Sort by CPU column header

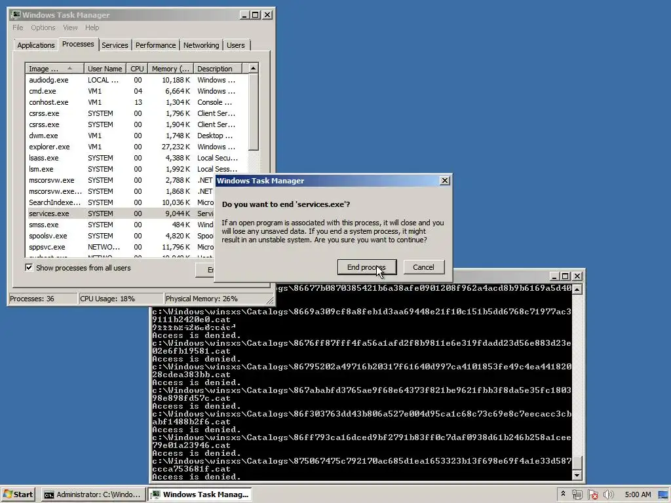click(138, 68)
